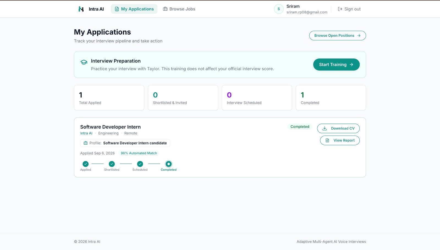The height and width of the screenshot is (250, 440).
Task: Select the Total Applied stat card
Action: coord(109,98)
